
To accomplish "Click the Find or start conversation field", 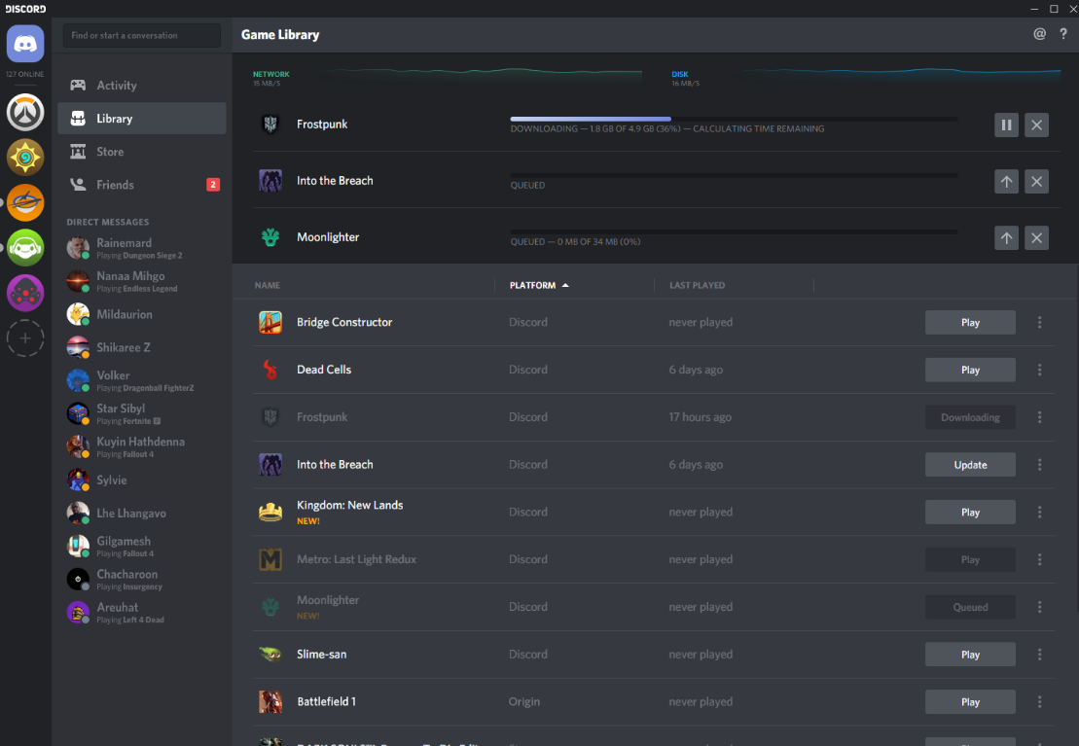I will click(x=142, y=35).
